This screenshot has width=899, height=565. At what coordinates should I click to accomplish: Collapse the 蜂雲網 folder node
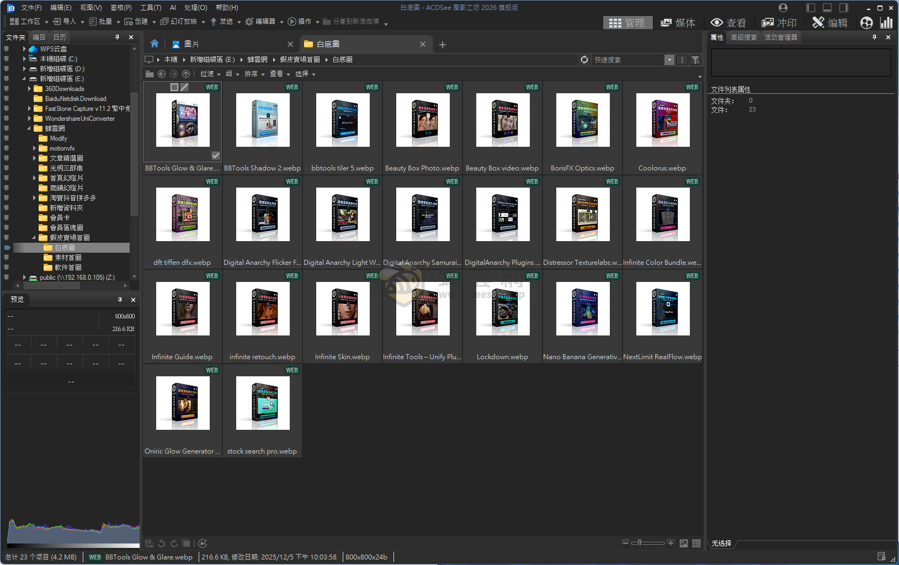pos(29,129)
